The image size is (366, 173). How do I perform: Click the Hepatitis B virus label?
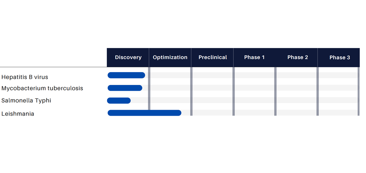coord(25,77)
